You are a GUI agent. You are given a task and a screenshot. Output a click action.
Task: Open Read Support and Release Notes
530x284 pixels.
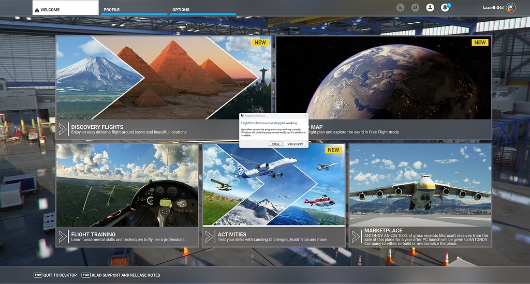coord(121,275)
